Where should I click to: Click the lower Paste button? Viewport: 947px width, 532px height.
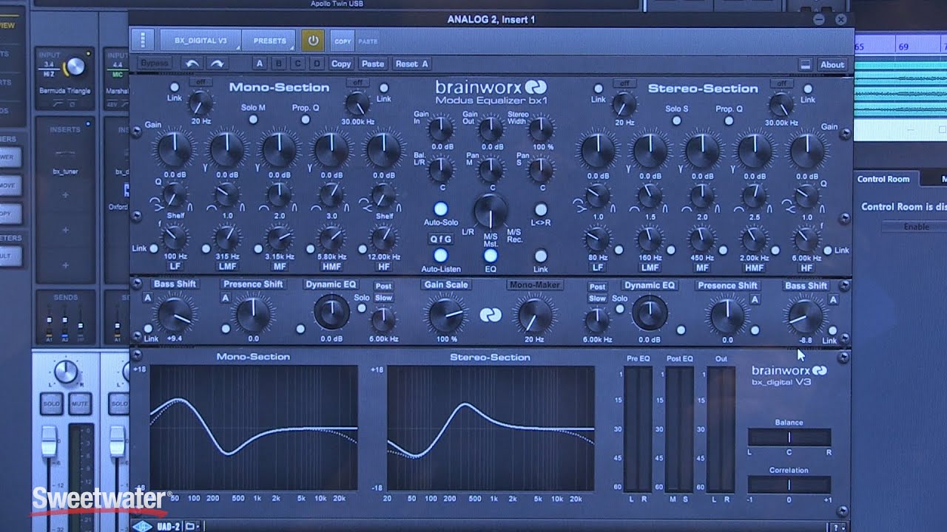373,64
